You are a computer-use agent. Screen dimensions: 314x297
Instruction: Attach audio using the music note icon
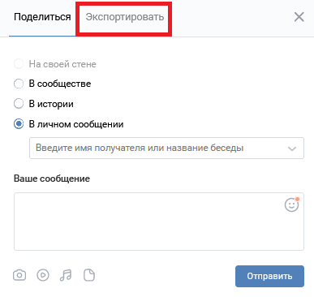[x=66, y=275]
